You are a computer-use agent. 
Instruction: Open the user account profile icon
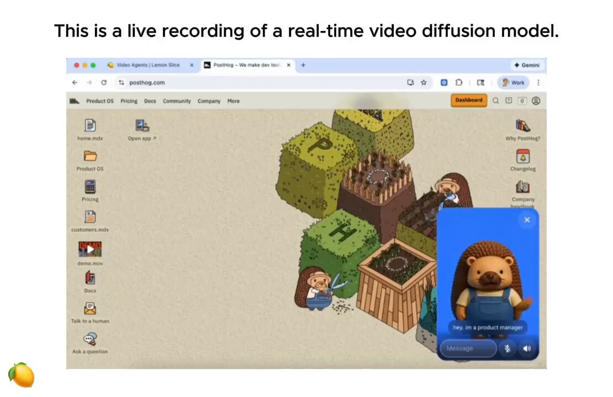coord(536,101)
